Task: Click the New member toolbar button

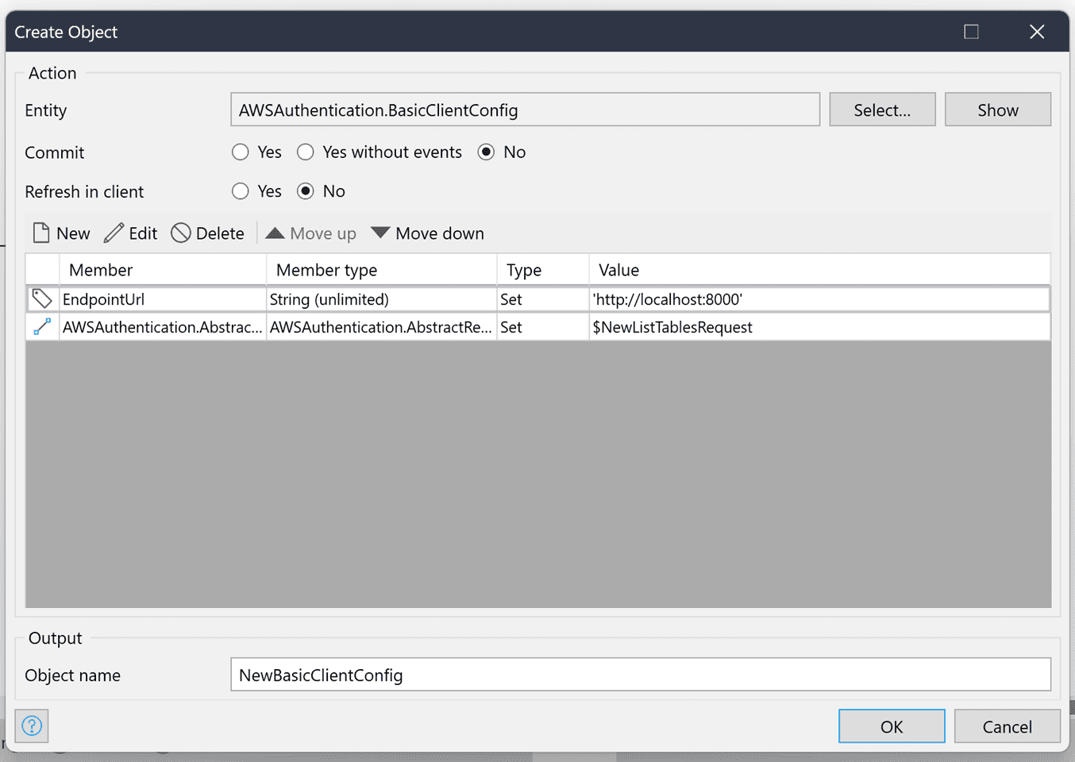Action: click(61, 233)
